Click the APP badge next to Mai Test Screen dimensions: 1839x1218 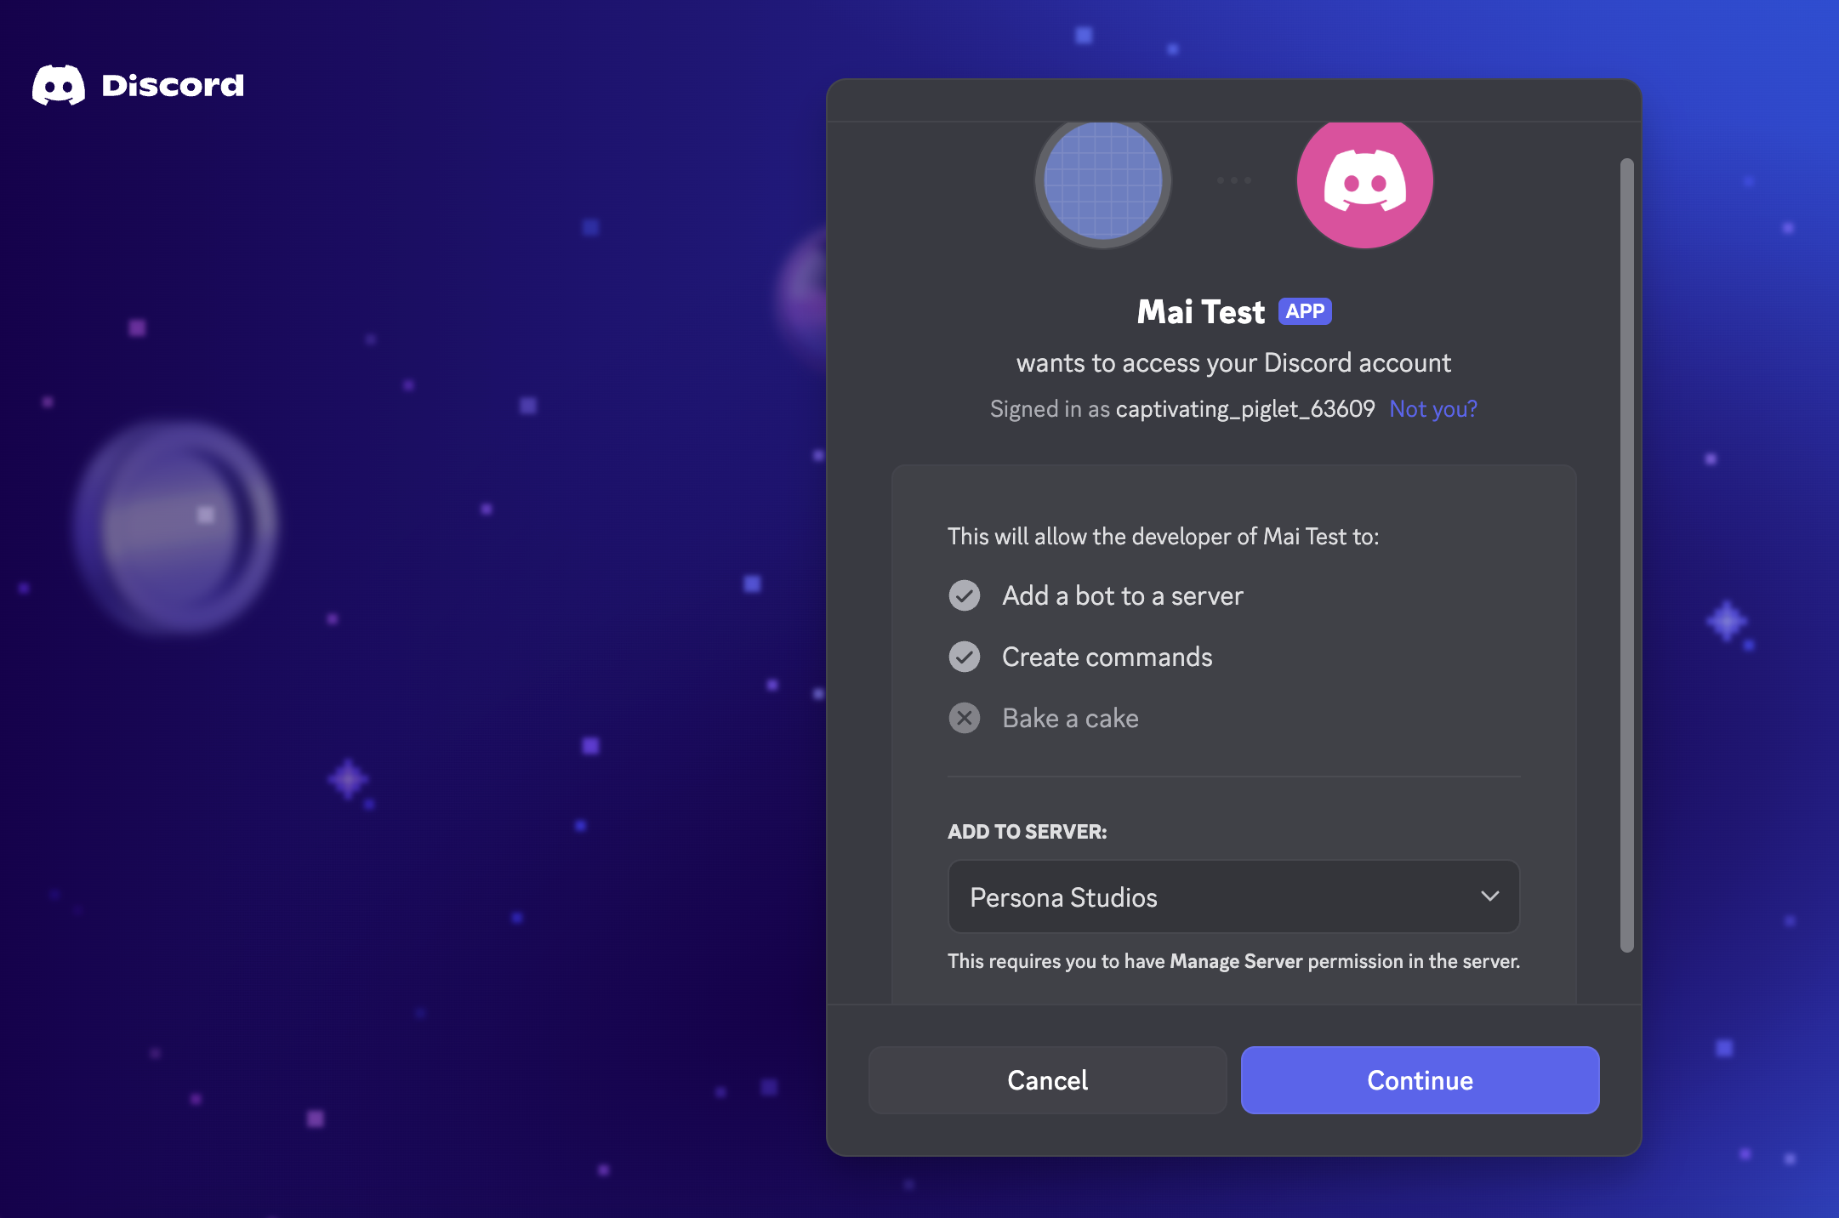(x=1305, y=312)
